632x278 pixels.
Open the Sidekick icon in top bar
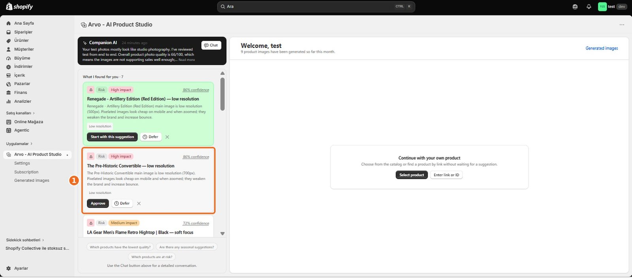(x=575, y=7)
